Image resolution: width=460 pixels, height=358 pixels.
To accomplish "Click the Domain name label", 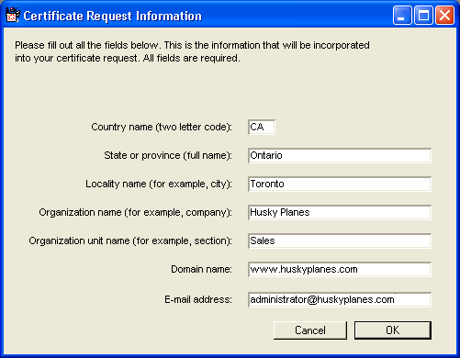I will [201, 269].
